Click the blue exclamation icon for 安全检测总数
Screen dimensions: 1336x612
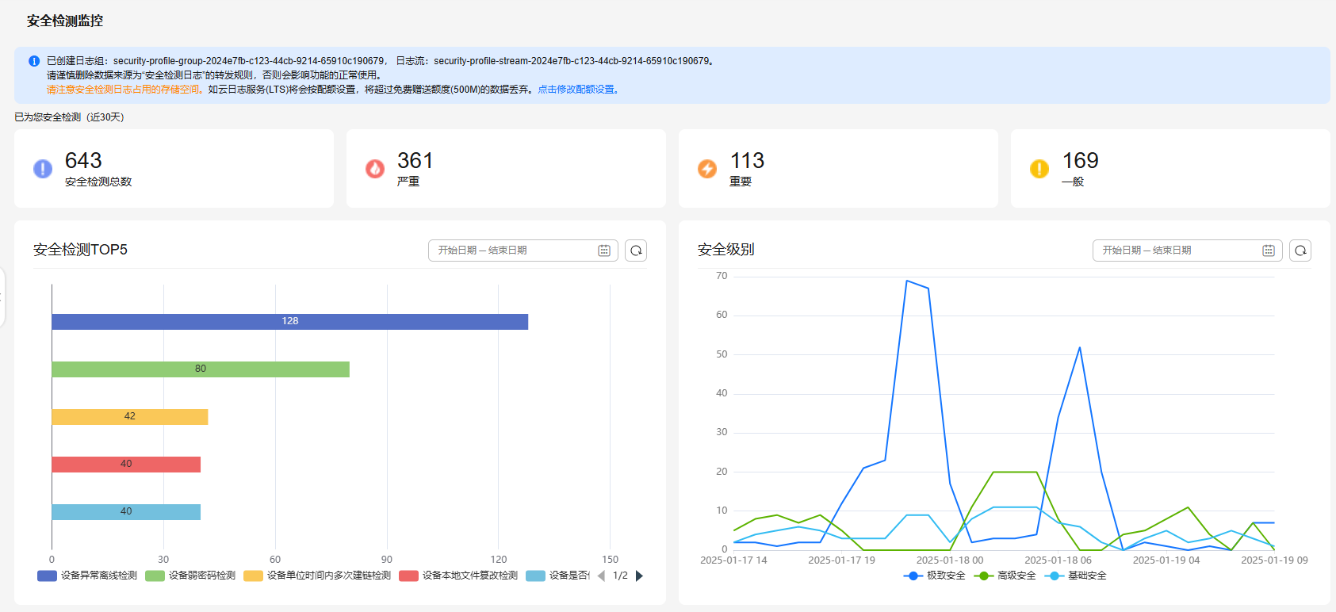(43, 169)
